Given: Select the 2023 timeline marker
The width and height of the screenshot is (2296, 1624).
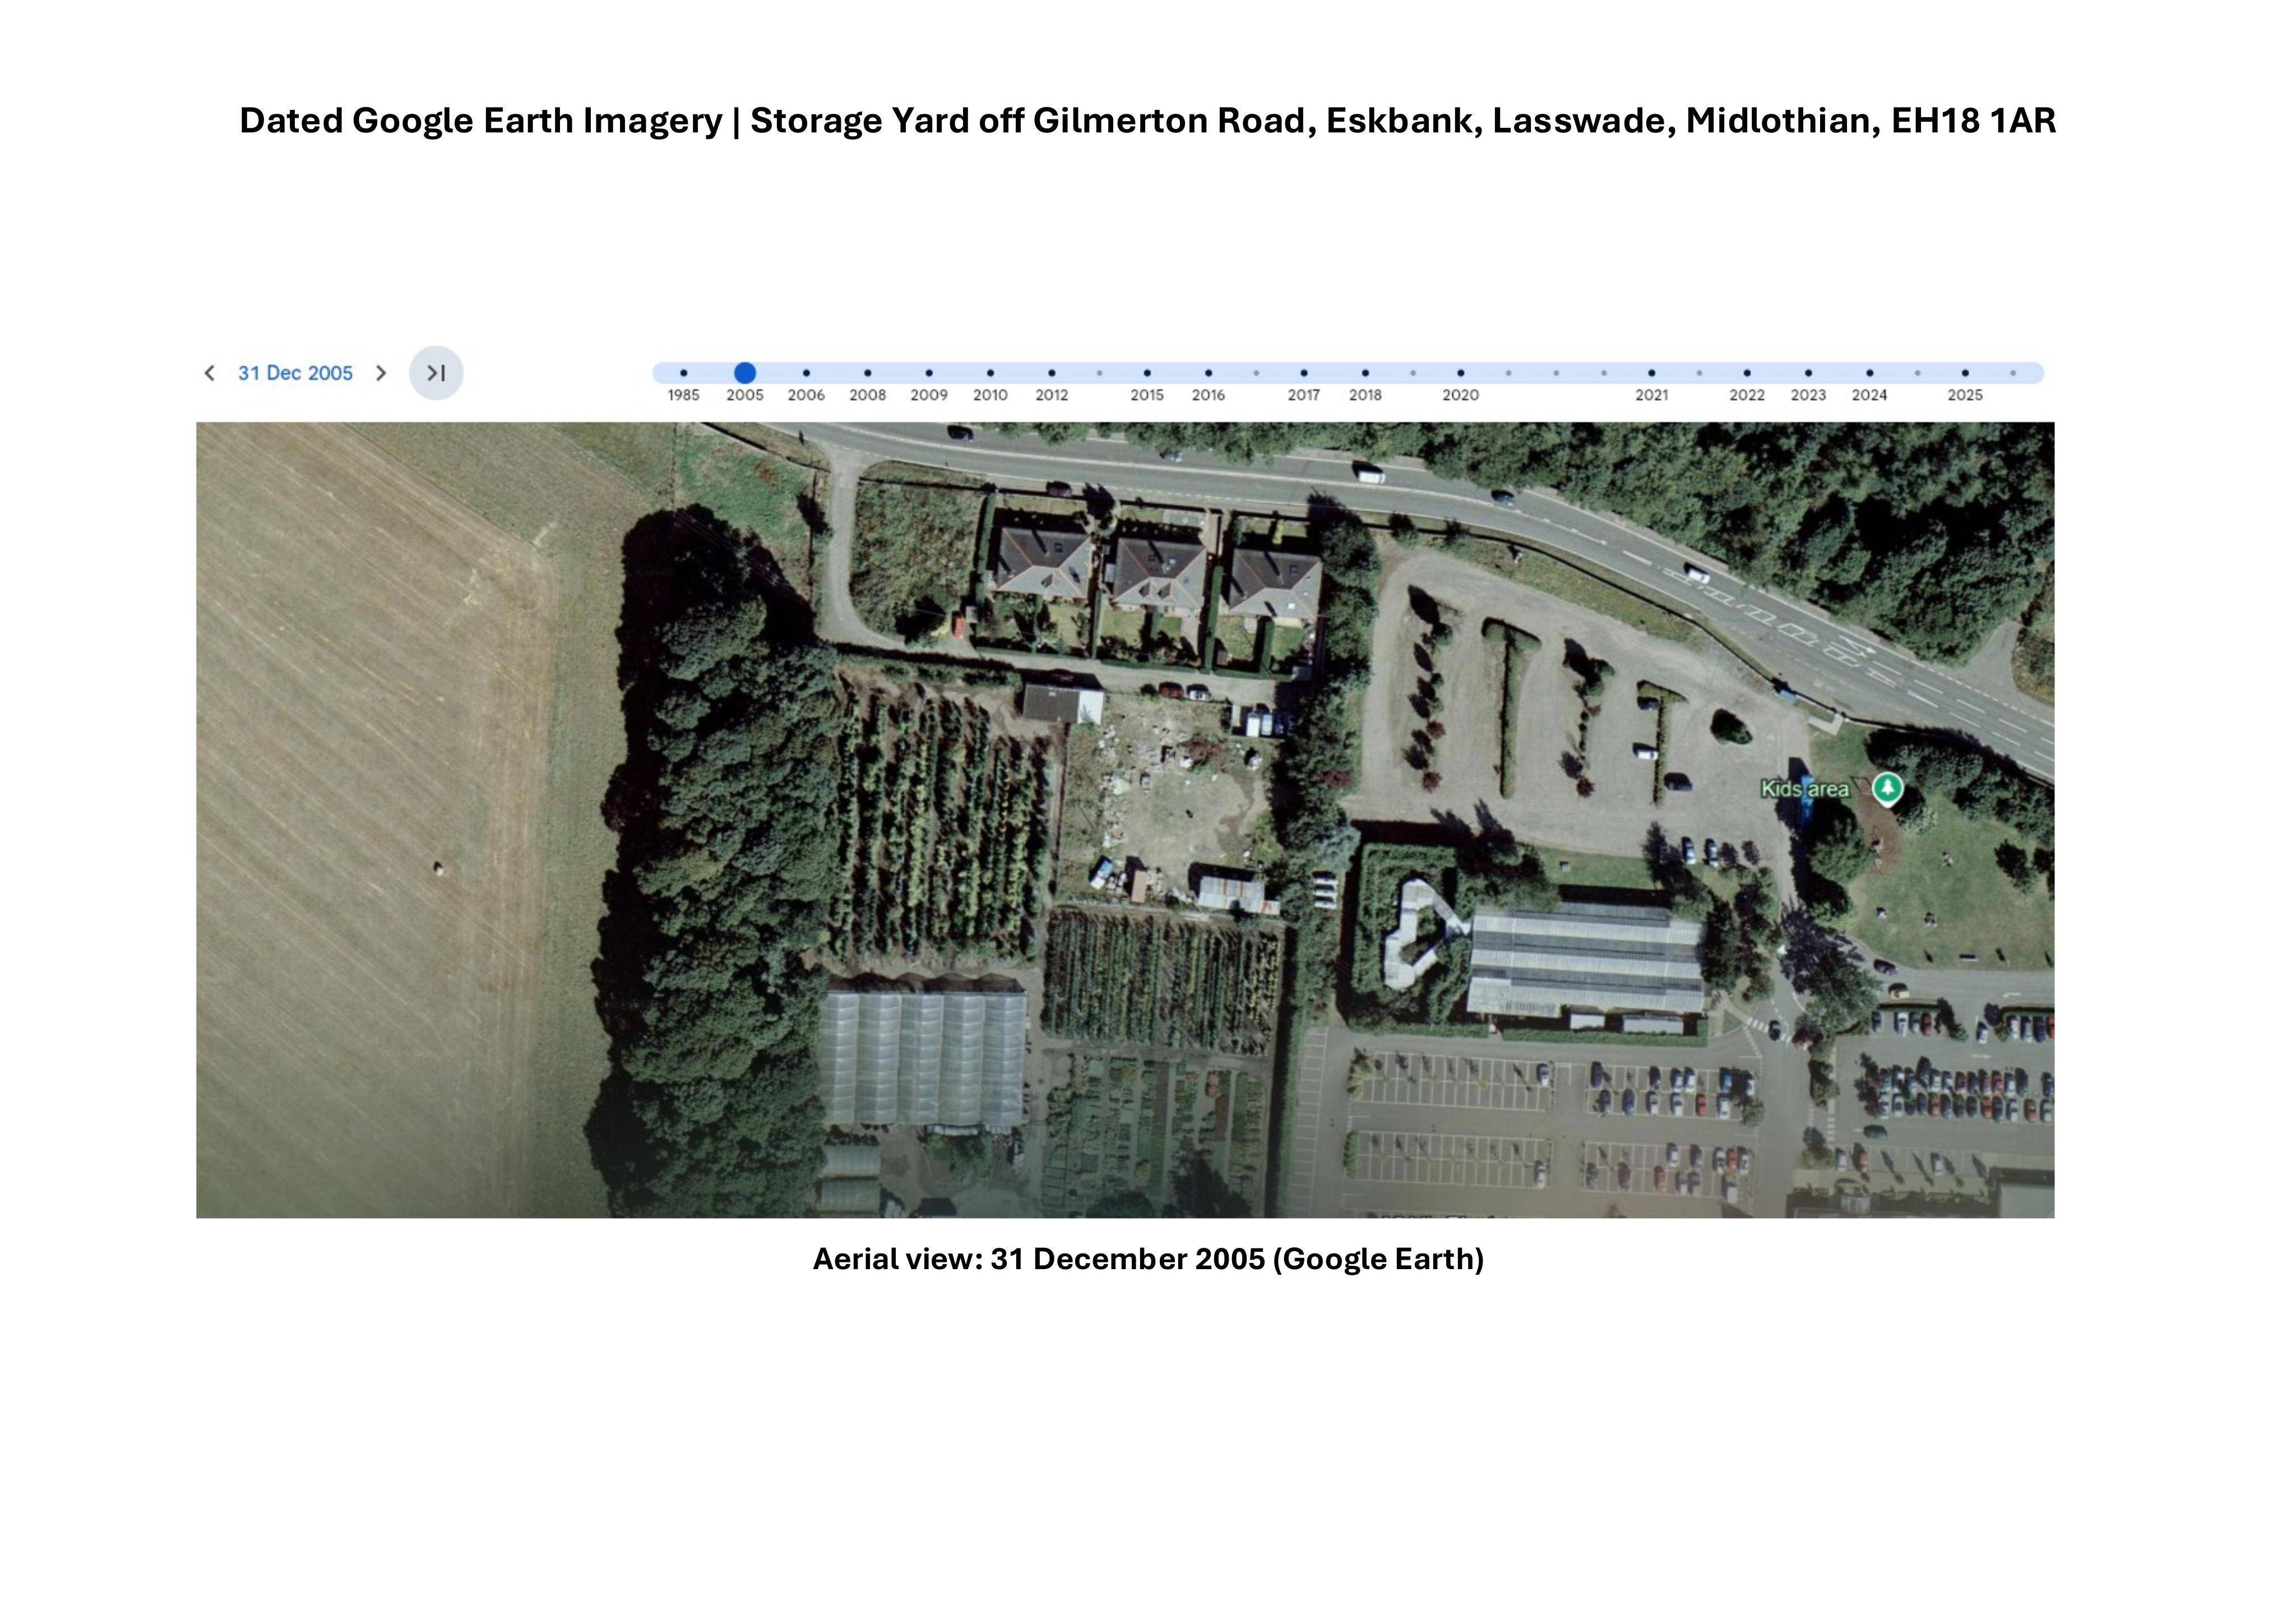Looking at the screenshot, I should click(x=1808, y=373).
